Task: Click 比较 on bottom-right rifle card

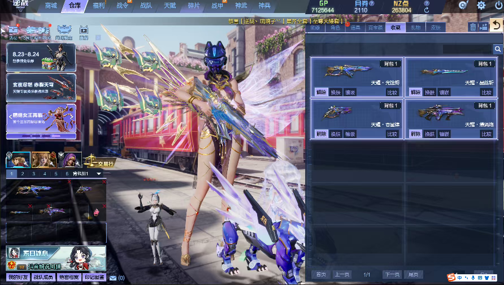Action: pyautogui.click(x=486, y=134)
